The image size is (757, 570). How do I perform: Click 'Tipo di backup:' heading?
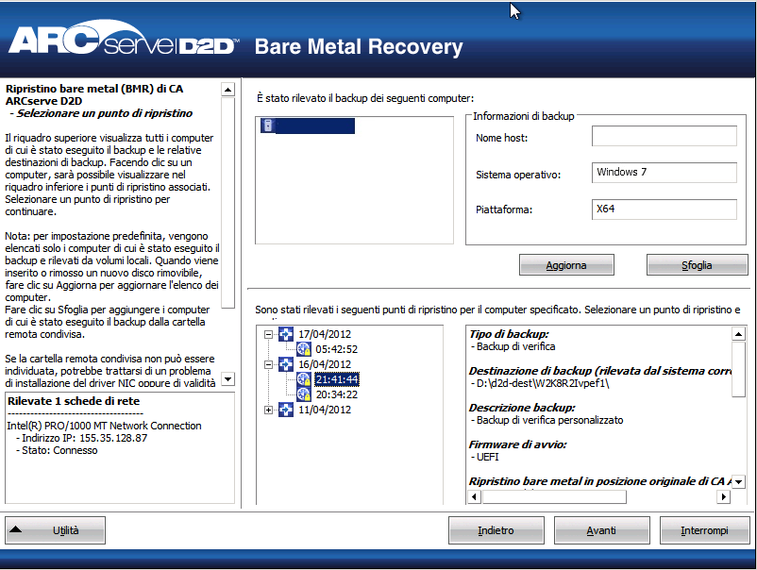pyautogui.click(x=509, y=334)
